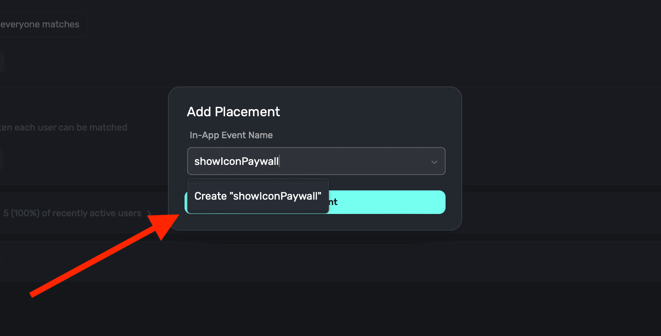Click the tail end of the red arrow
The image size is (661, 336).
33,295
